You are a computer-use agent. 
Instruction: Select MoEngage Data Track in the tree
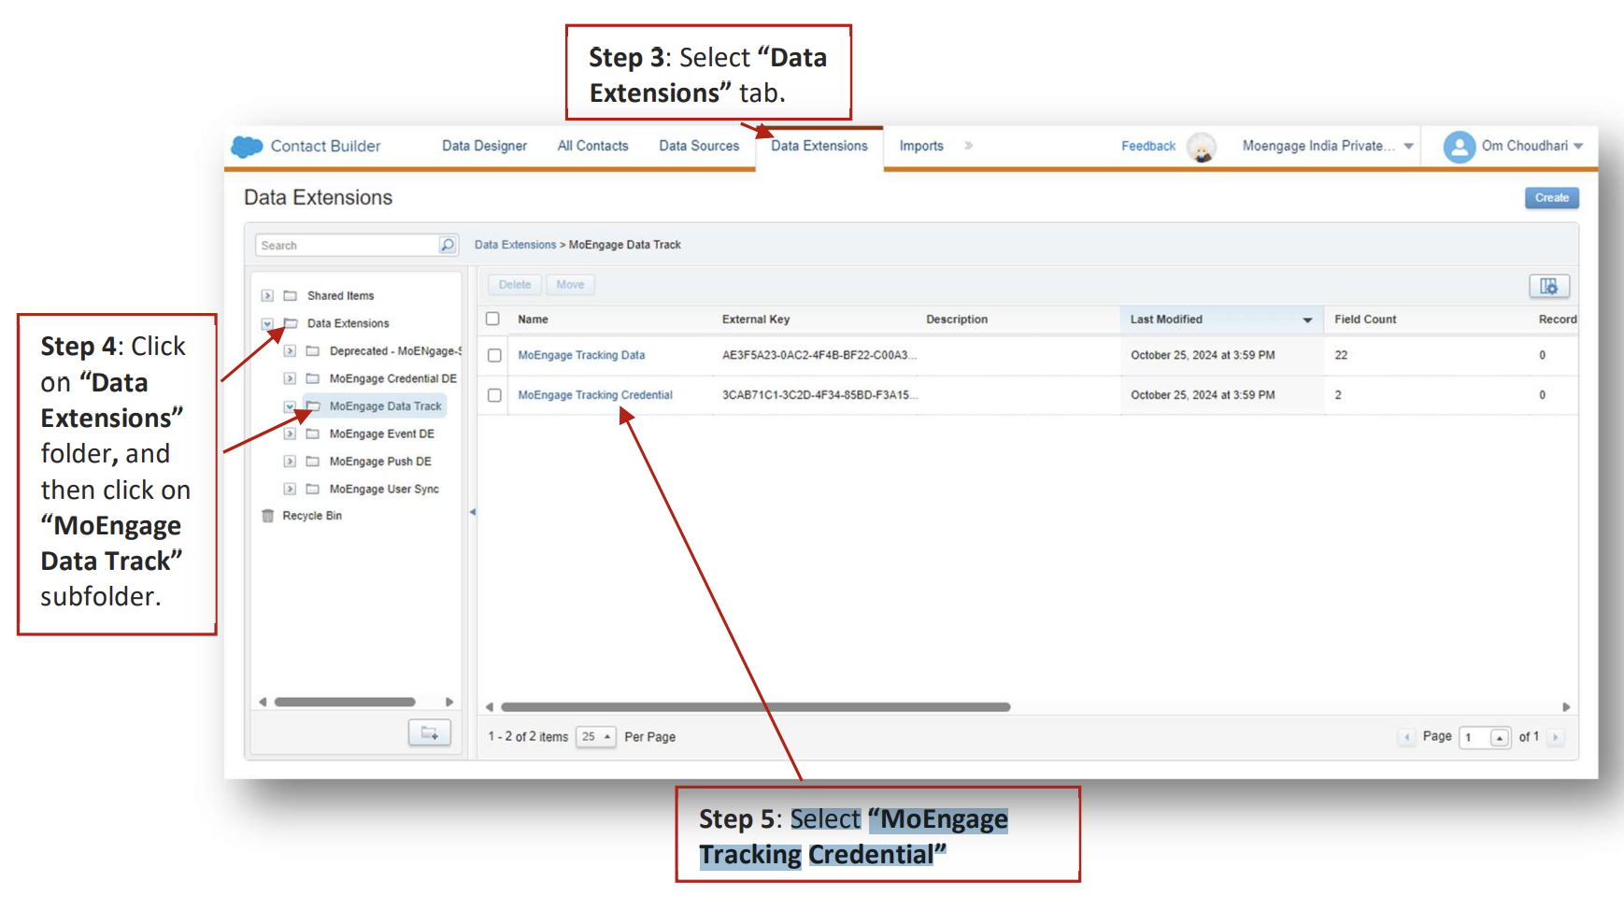pyautogui.click(x=385, y=406)
